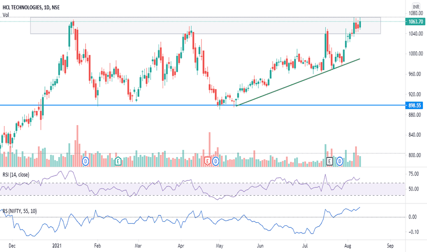Click the dividend marker near late January
427x252 pixels.
click(x=86, y=162)
